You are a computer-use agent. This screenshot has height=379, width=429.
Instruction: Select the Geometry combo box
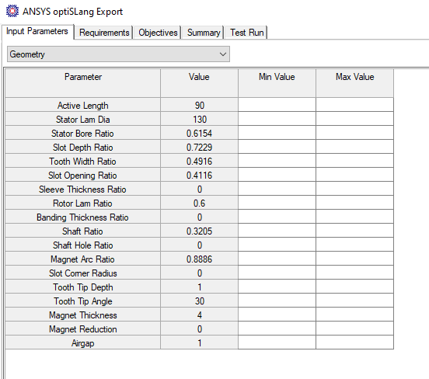pyautogui.click(x=118, y=54)
